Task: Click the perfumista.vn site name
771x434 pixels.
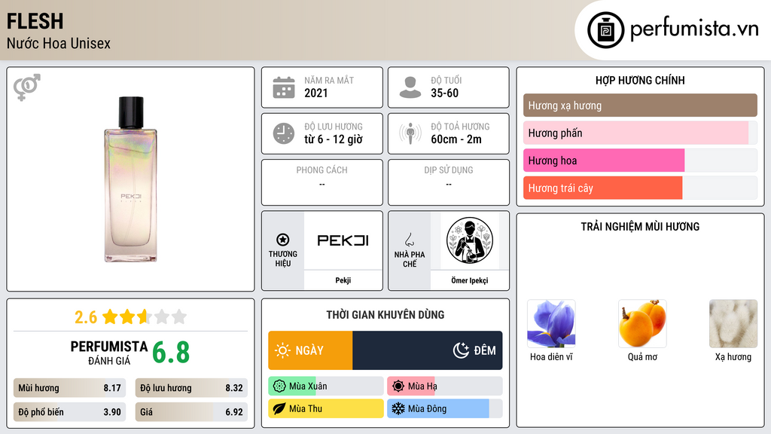Action: 694,29
